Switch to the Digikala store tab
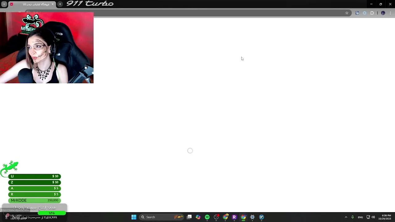Image resolution: width=395 pixels, height=222 pixels. [32, 4]
